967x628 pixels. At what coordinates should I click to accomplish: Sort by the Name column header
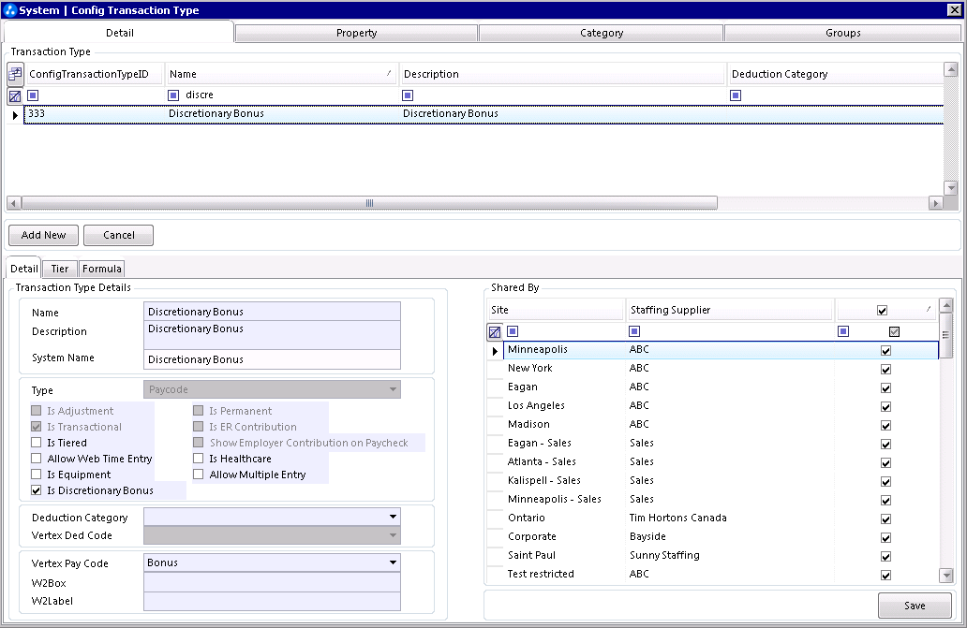(281, 74)
